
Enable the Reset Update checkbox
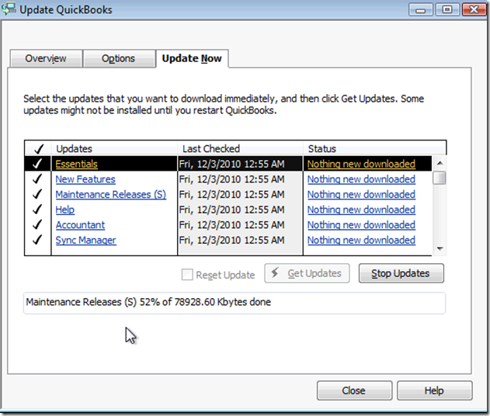click(187, 275)
